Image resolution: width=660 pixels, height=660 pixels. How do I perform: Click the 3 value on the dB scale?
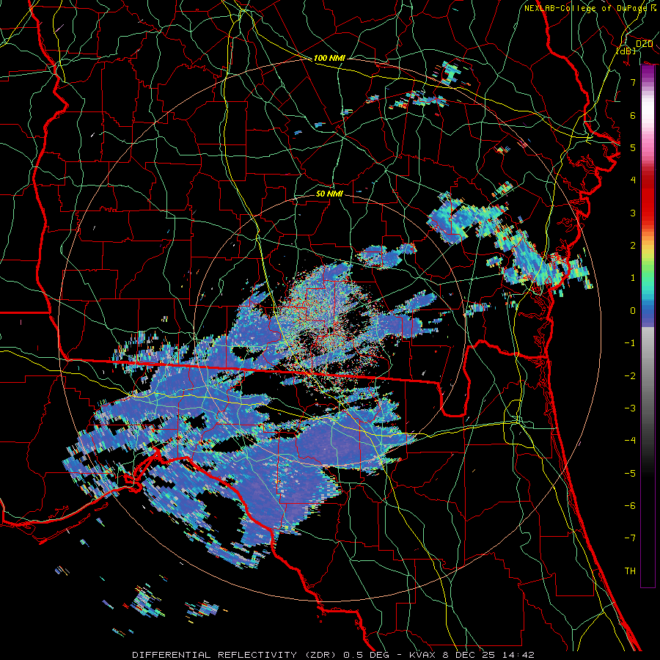pos(633,213)
